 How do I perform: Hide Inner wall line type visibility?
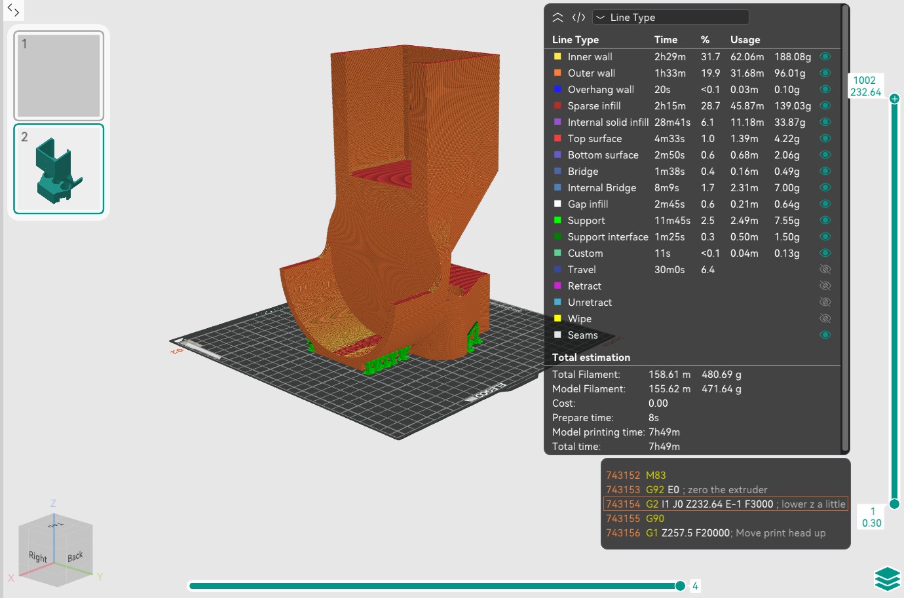(825, 56)
